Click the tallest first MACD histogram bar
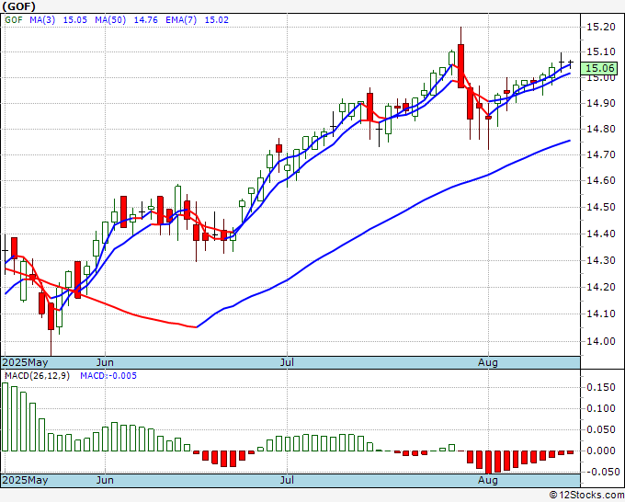The image size is (625, 502). (6, 416)
